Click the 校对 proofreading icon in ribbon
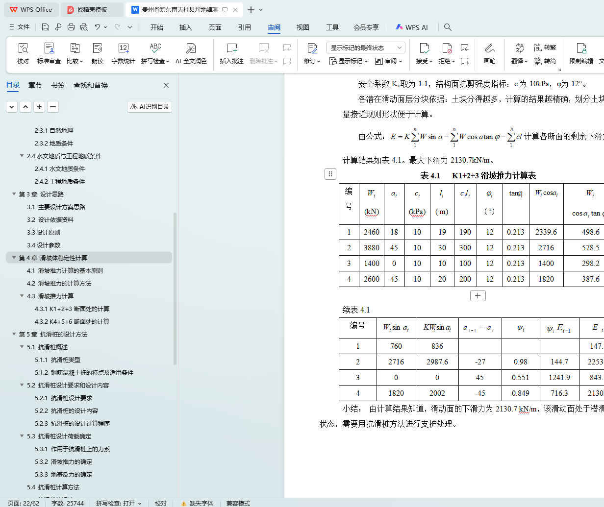Image resolution: width=604 pixels, height=507 pixels. pyautogui.click(x=23, y=53)
